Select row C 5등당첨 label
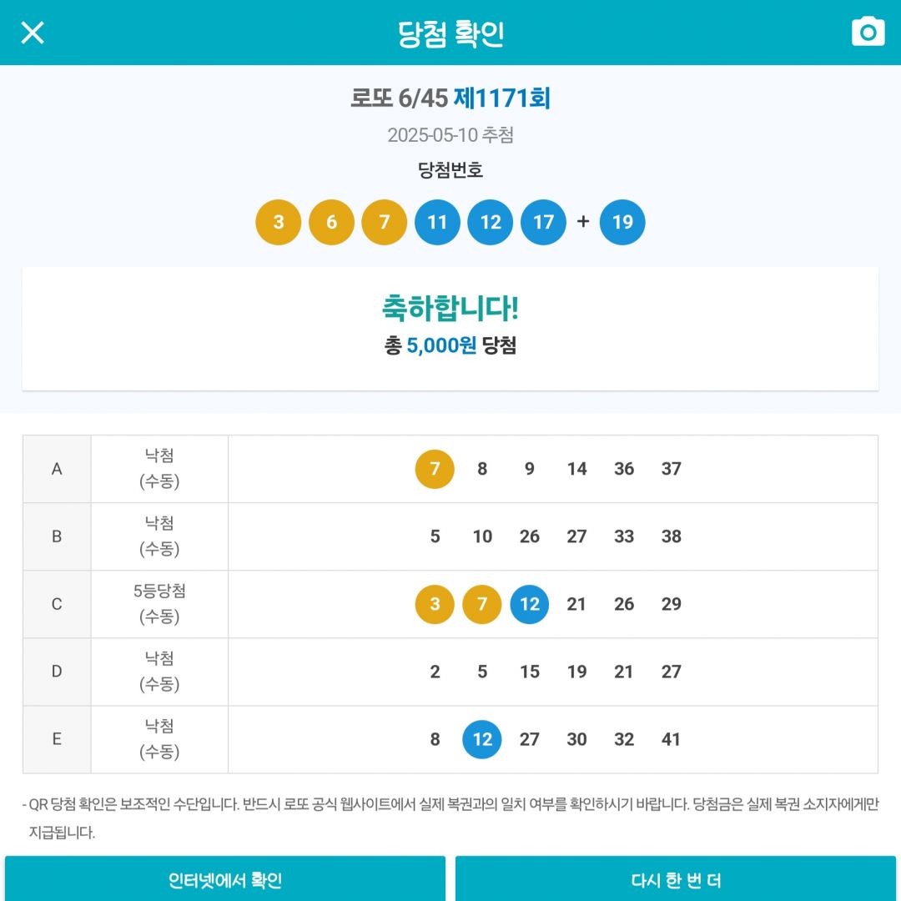Image resolution: width=901 pixels, height=901 pixels. click(159, 591)
